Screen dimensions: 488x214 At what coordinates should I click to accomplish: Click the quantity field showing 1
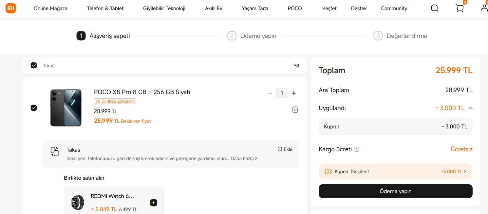pyautogui.click(x=282, y=93)
